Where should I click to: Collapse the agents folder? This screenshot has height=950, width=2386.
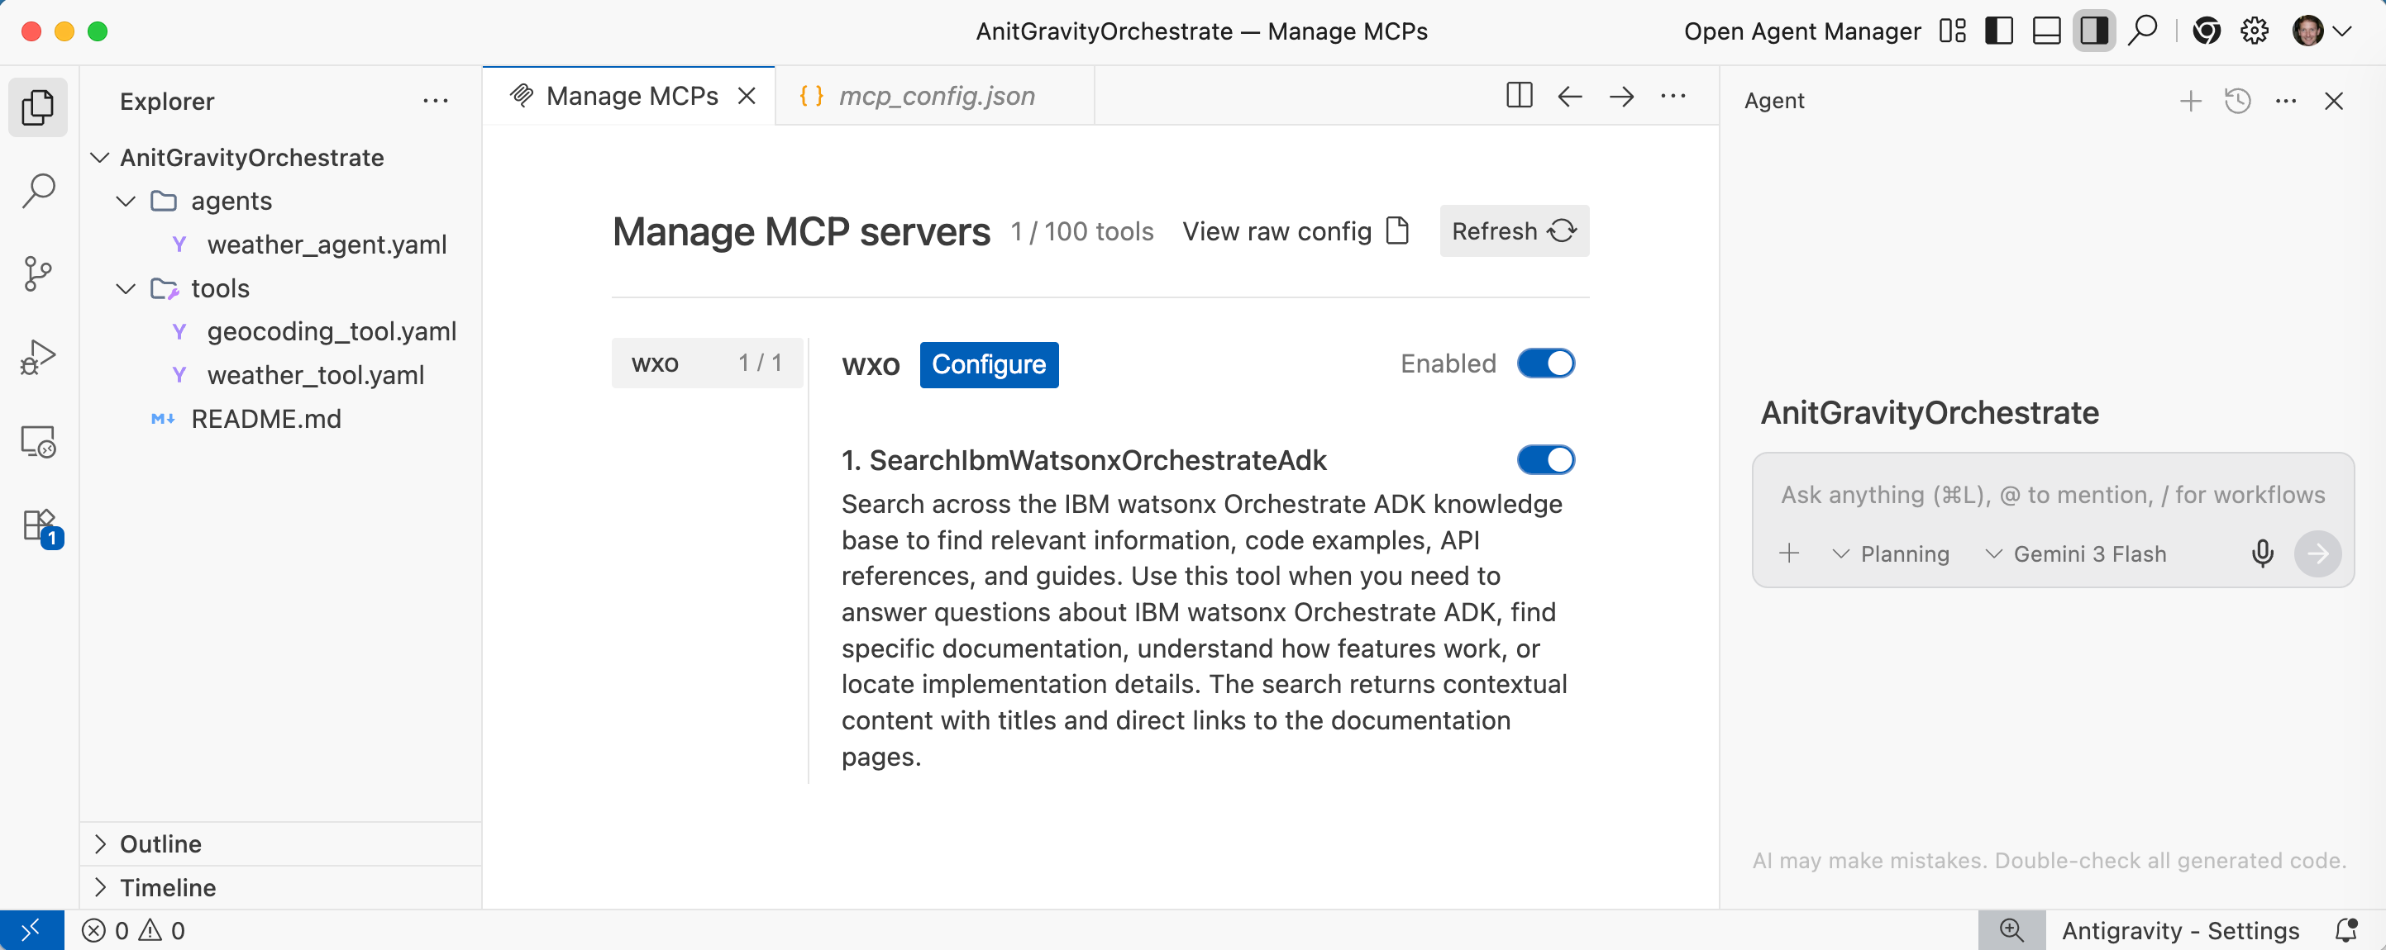(x=126, y=201)
